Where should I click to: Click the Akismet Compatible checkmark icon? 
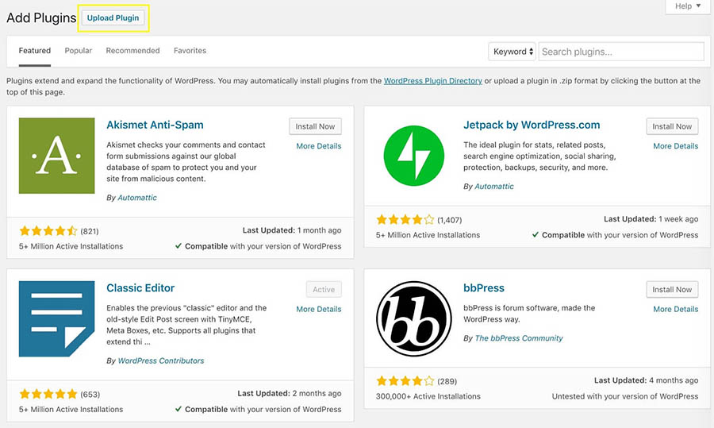[x=178, y=245]
